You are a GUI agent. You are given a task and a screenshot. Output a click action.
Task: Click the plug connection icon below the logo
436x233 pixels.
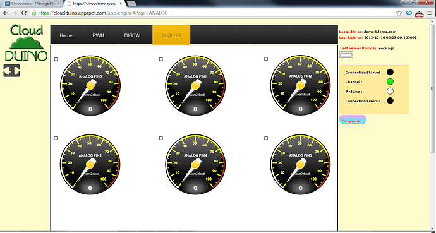(11, 71)
